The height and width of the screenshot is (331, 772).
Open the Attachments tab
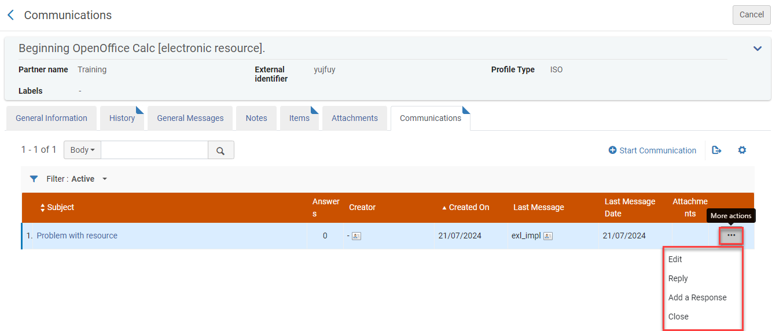354,118
